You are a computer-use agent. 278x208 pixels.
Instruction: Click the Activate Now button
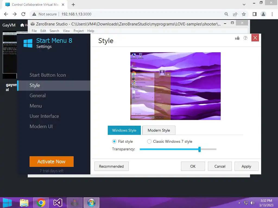pyautogui.click(x=51, y=161)
